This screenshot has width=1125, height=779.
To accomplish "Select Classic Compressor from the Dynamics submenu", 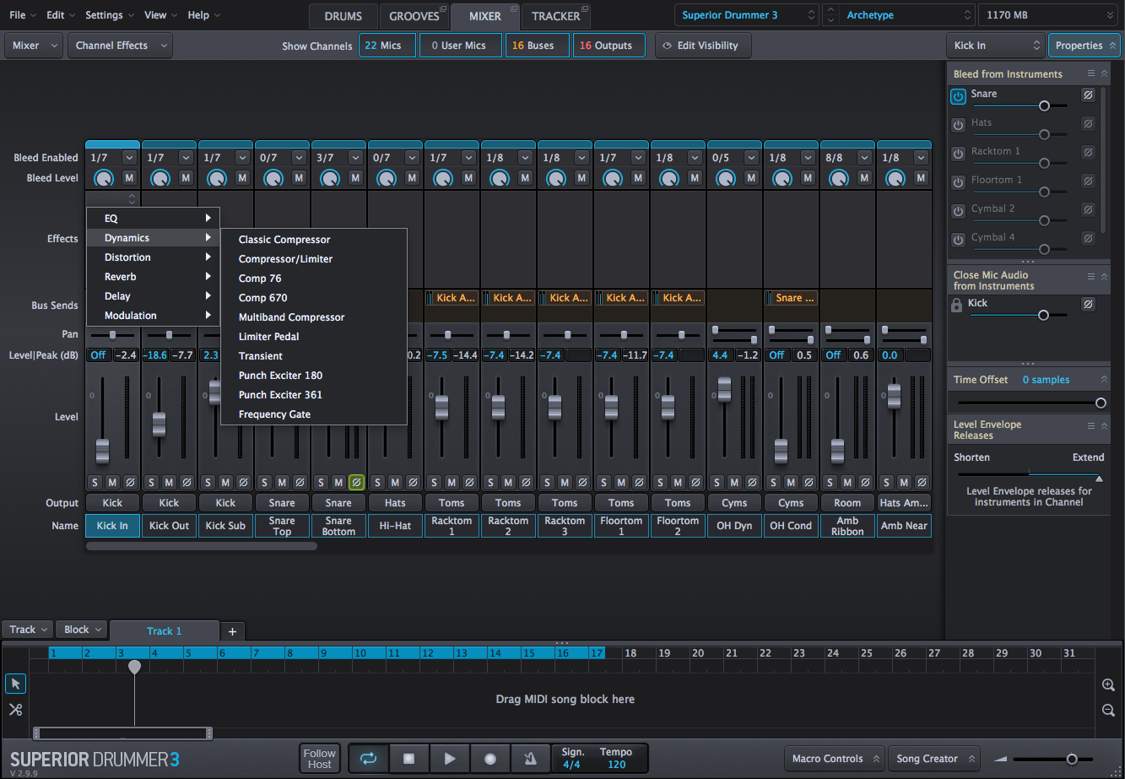I will click(283, 239).
